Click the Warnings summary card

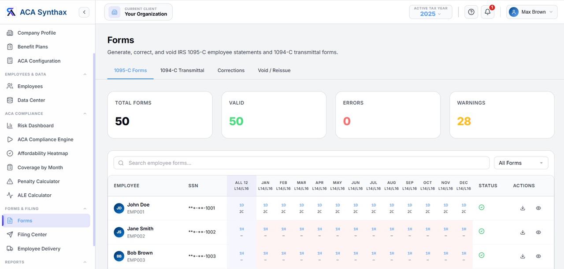tap(502, 115)
